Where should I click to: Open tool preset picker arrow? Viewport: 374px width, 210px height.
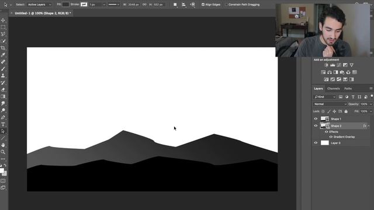tap(11, 5)
